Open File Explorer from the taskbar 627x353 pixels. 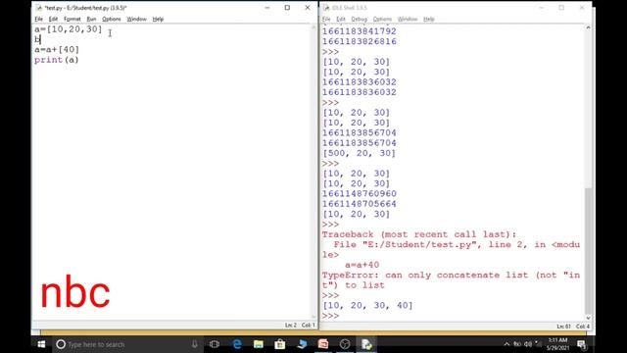click(259, 344)
